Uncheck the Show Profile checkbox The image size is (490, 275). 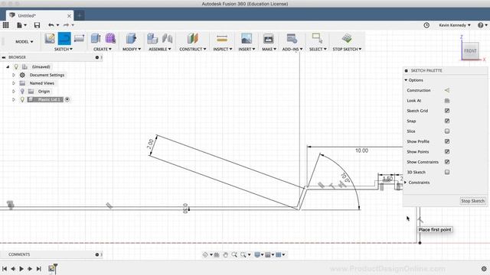447,141
